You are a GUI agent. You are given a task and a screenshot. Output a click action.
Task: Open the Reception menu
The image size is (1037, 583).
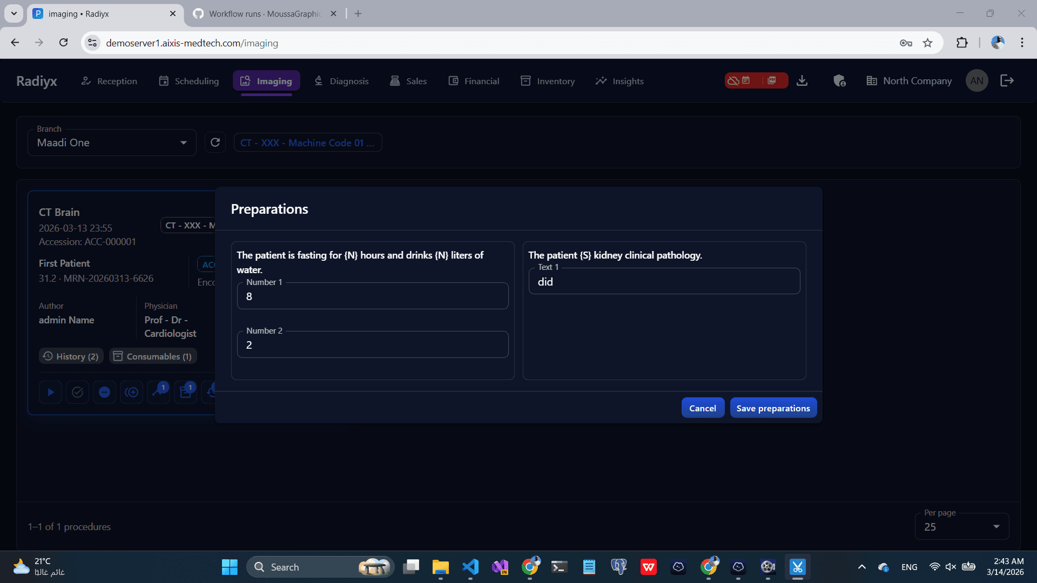pyautogui.click(x=109, y=81)
